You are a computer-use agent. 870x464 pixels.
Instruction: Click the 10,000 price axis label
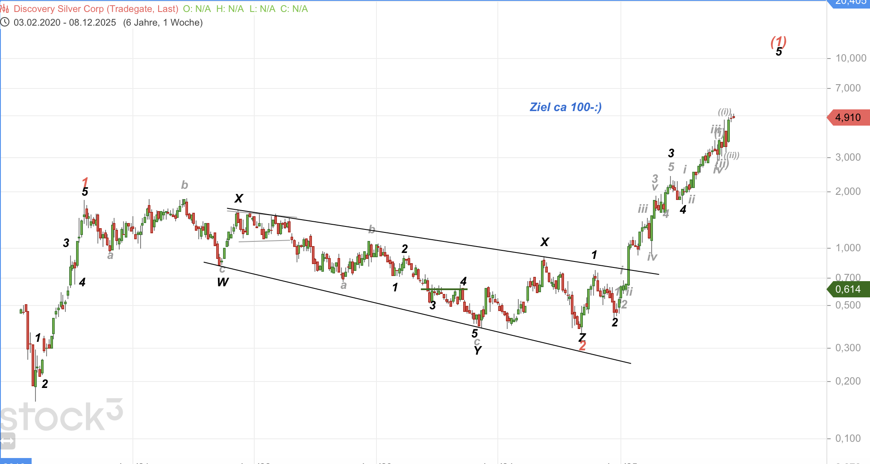click(850, 58)
